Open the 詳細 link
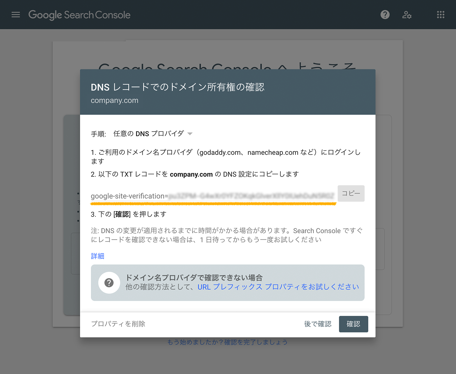Screen dimensions: 456x374 coord(97,256)
